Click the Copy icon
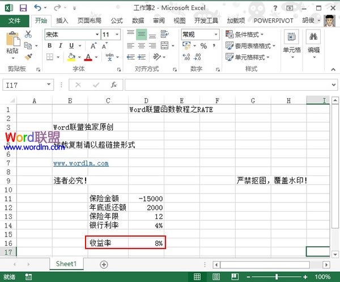340x282 pixels. point(28,45)
